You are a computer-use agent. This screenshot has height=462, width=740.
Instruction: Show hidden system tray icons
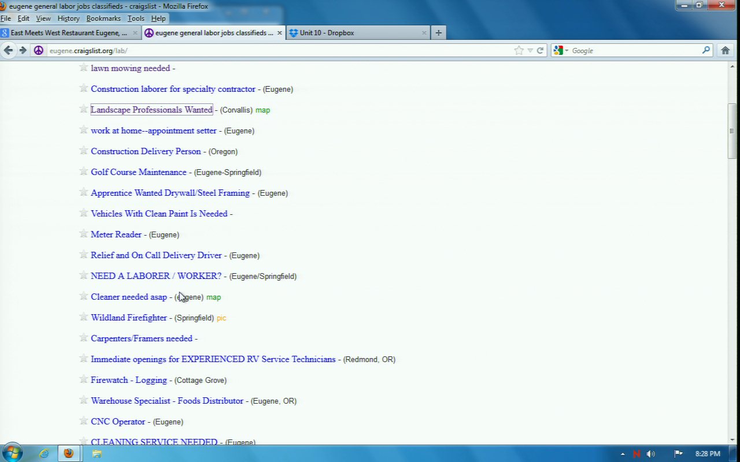[623, 454]
